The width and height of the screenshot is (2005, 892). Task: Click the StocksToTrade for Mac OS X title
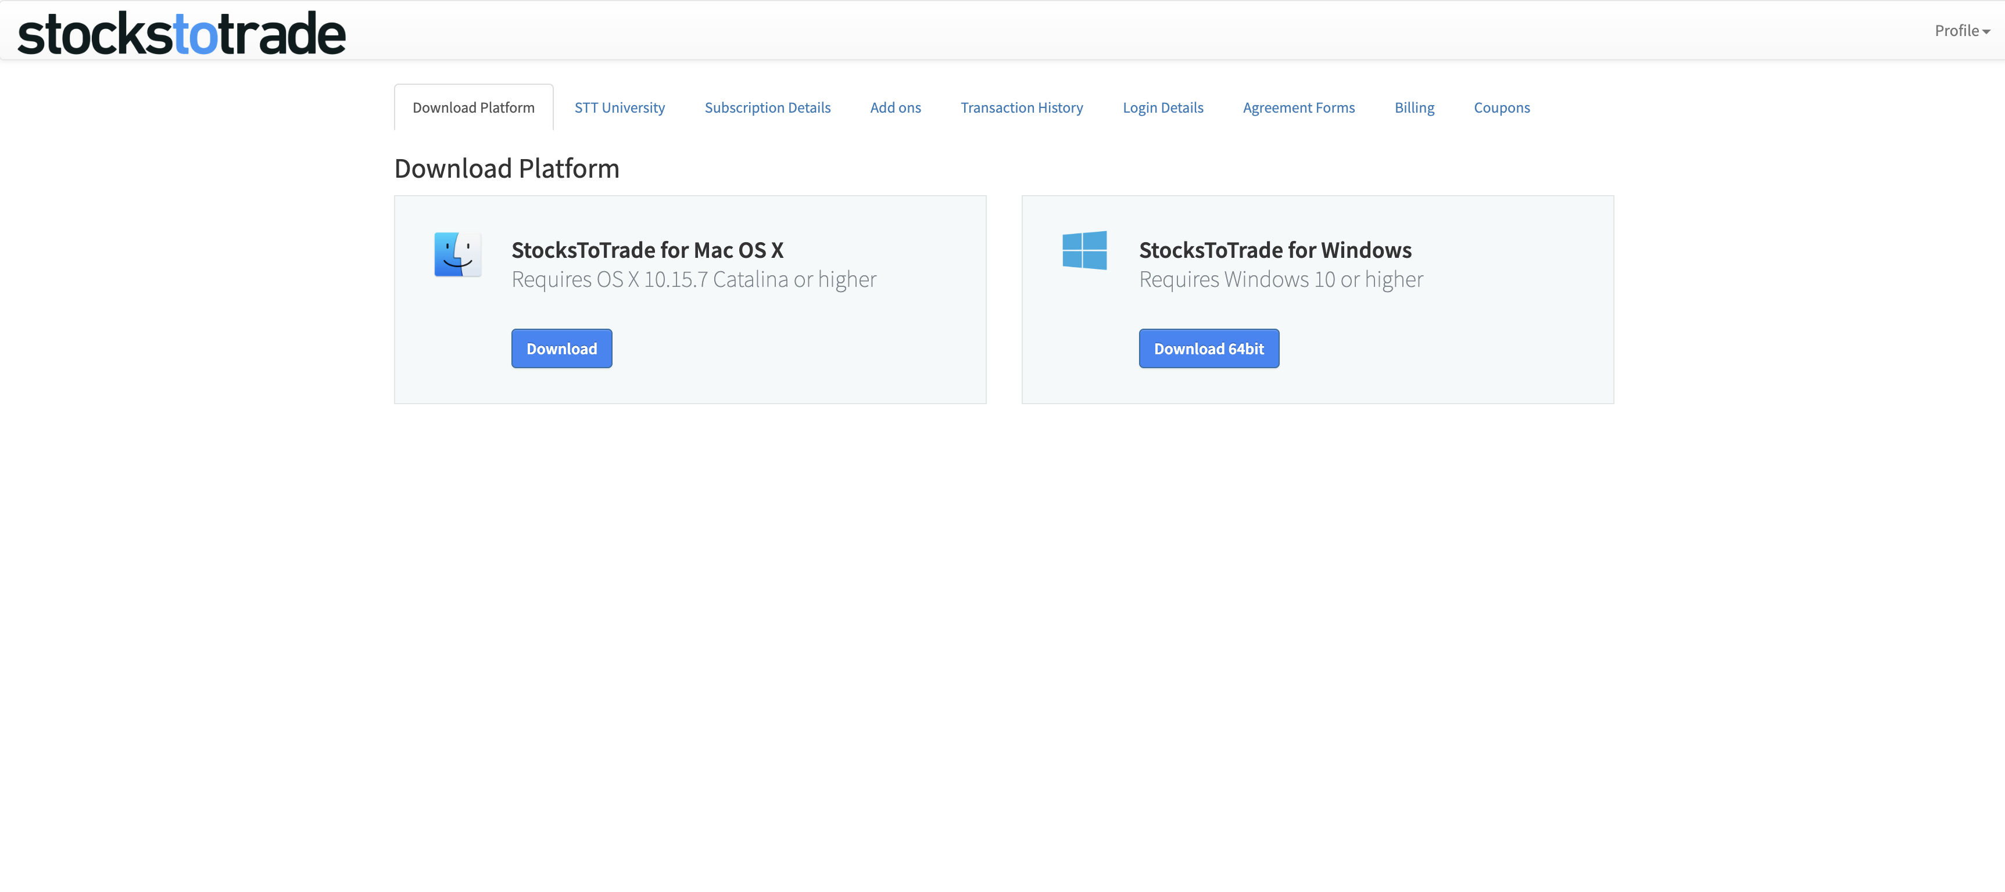(647, 250)
